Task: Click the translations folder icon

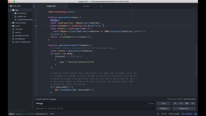Action: tap(15, 13)
